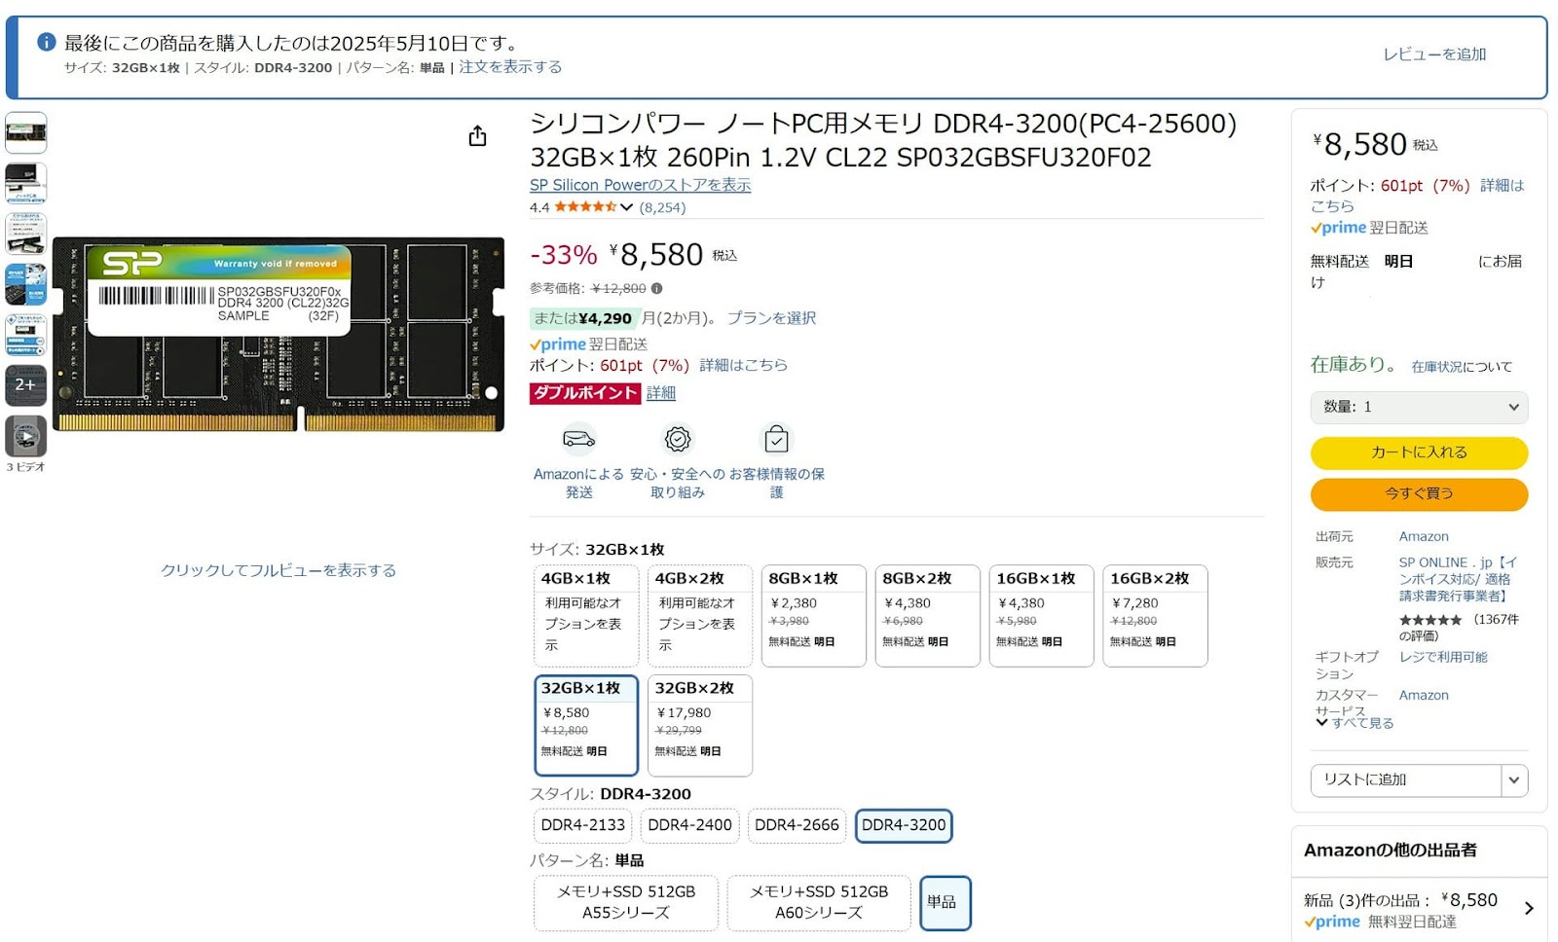Select メモリ+SSD 512GB A60シリーズ pattern
This screenshot has height=942, width=1558.
pyautogui.click(x=819, y=902)
